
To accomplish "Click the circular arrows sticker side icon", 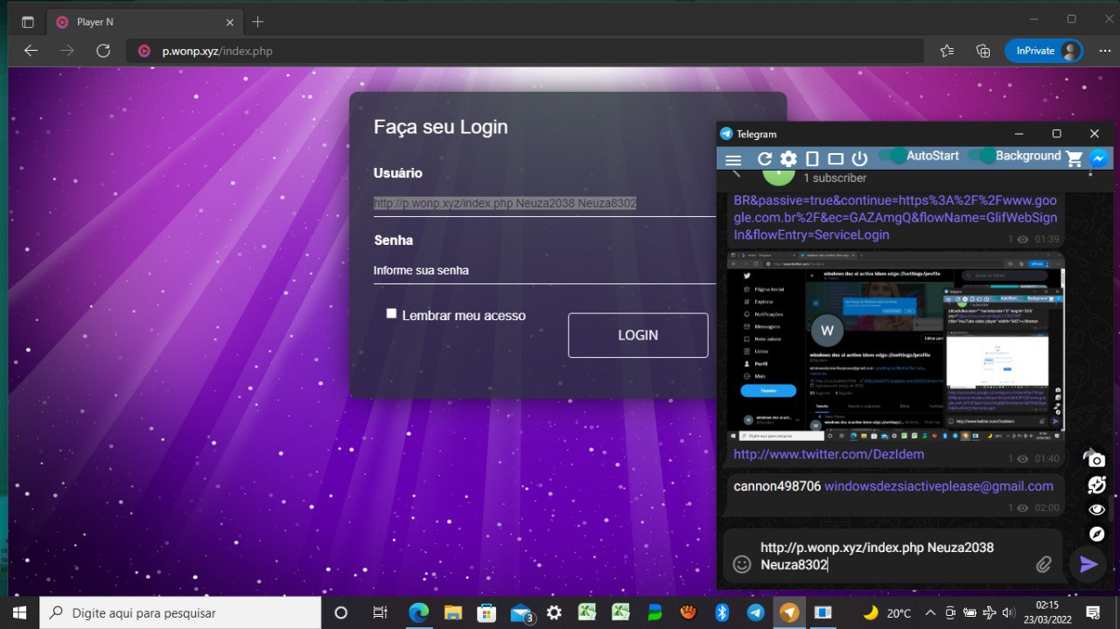I will click(1096, 485).
